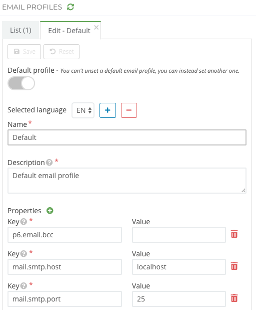Screen dimensions: 256x310
Task: Focus the Name input field
Action: pyautogui.click(x=127, y=137)
